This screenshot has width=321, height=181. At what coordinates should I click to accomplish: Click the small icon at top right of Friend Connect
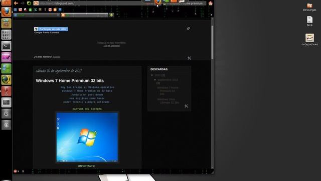pos(189,28)
